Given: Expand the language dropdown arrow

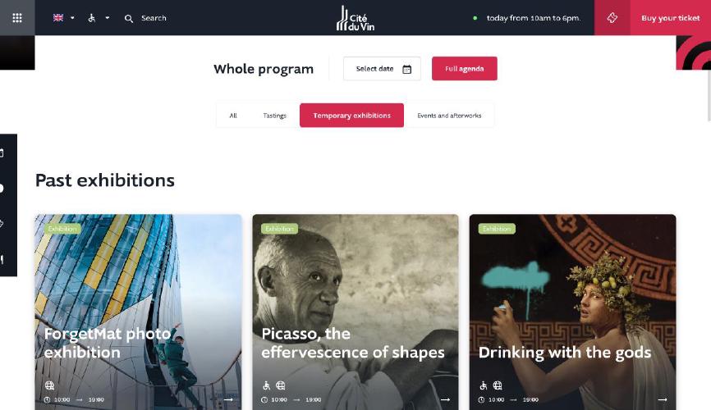Looking at the screenshot, I should [72, 18].
